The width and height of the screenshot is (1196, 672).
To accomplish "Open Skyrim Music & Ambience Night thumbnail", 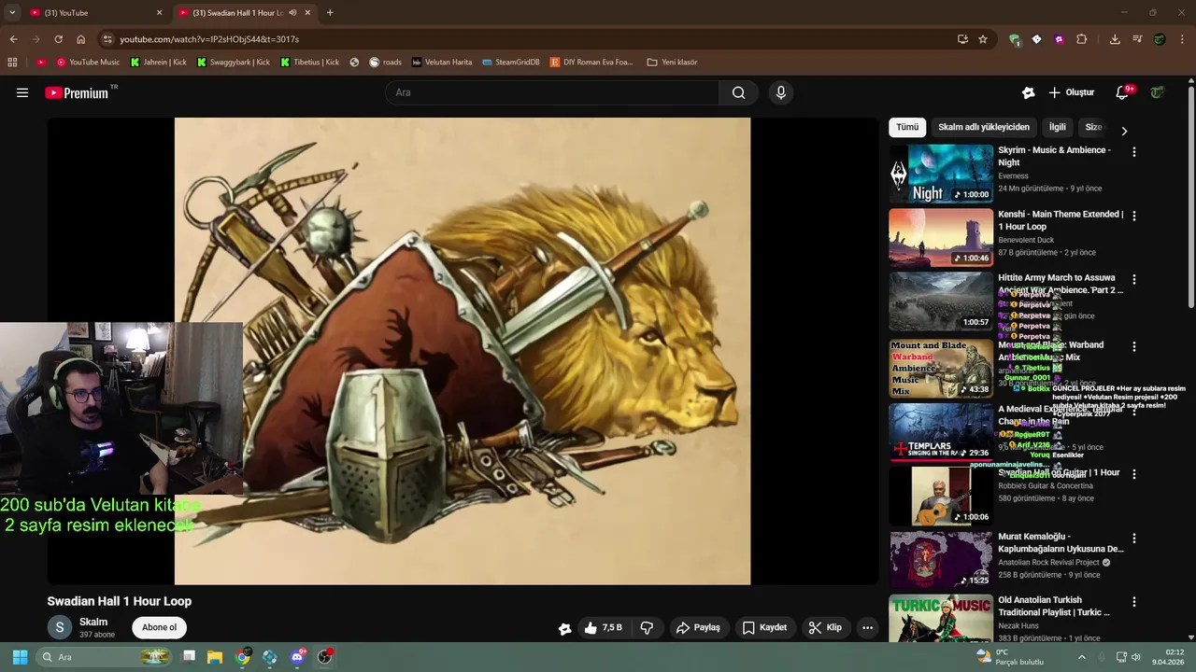I will click(941, 175).
